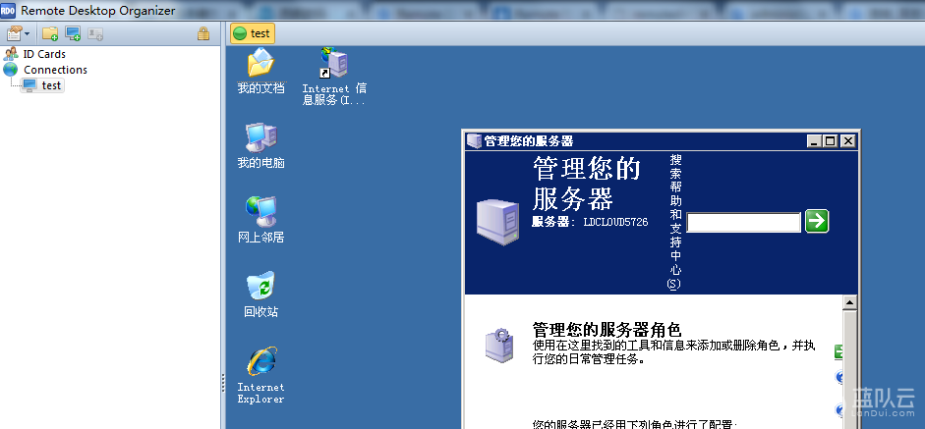Click the new folder toolbar icon
This screenshot has height=429, width=925.
(x=50, y=33)
